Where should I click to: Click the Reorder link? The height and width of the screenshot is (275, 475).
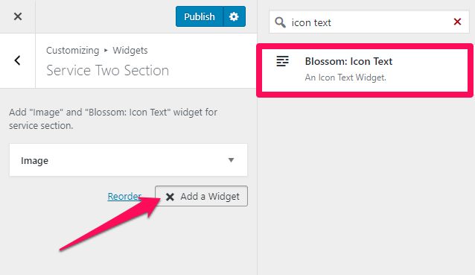124,197
